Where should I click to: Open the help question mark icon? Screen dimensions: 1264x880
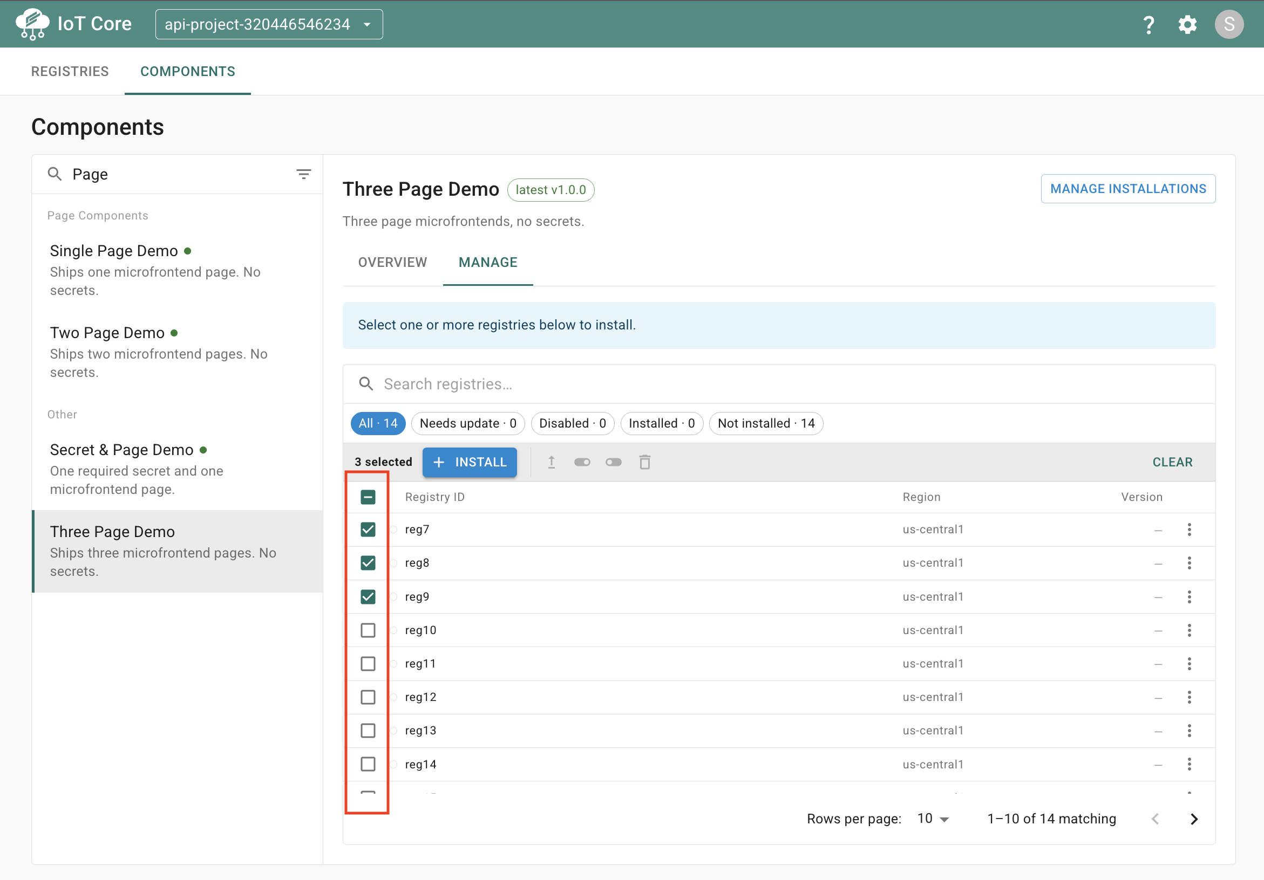coord(1149,24)
